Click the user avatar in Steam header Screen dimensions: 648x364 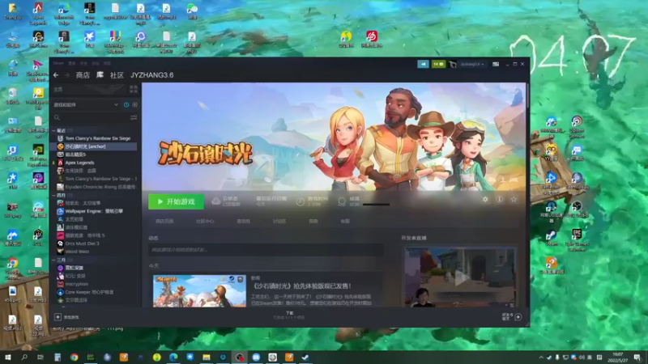tap(453, 64)
